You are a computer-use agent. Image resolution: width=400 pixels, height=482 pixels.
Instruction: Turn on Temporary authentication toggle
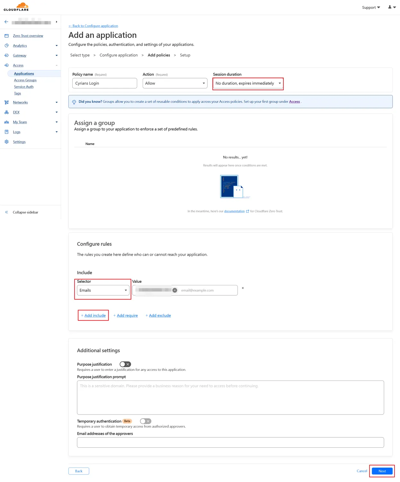tap(146, 421)
